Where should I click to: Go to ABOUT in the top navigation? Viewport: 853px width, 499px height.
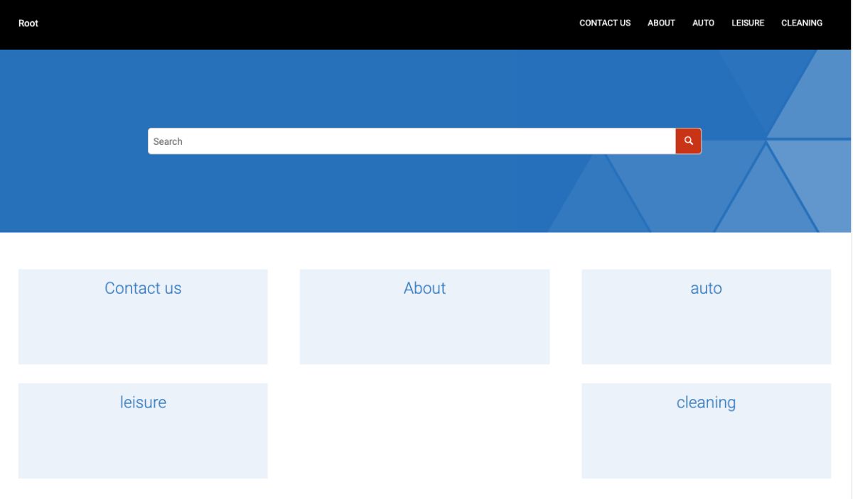pyautogui.click(x=661, y=23)
